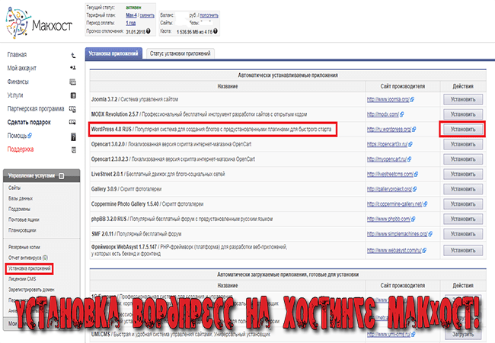This screenshot has width=495, height=343.
Task: Install Opencart 3.0.2.0
Action: pos(463,144)
